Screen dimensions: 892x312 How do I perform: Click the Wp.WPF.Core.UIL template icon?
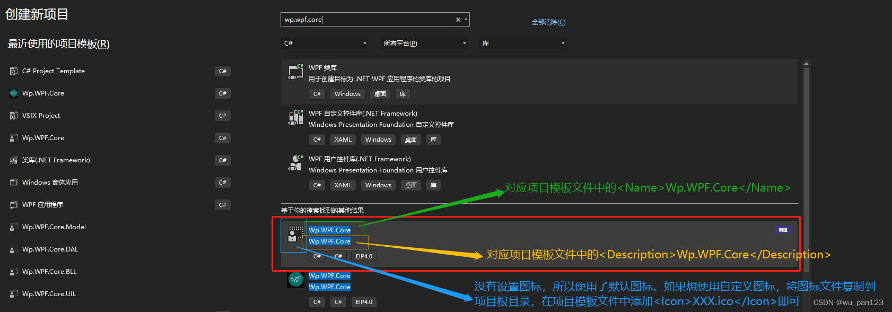[x=14, y=294]
